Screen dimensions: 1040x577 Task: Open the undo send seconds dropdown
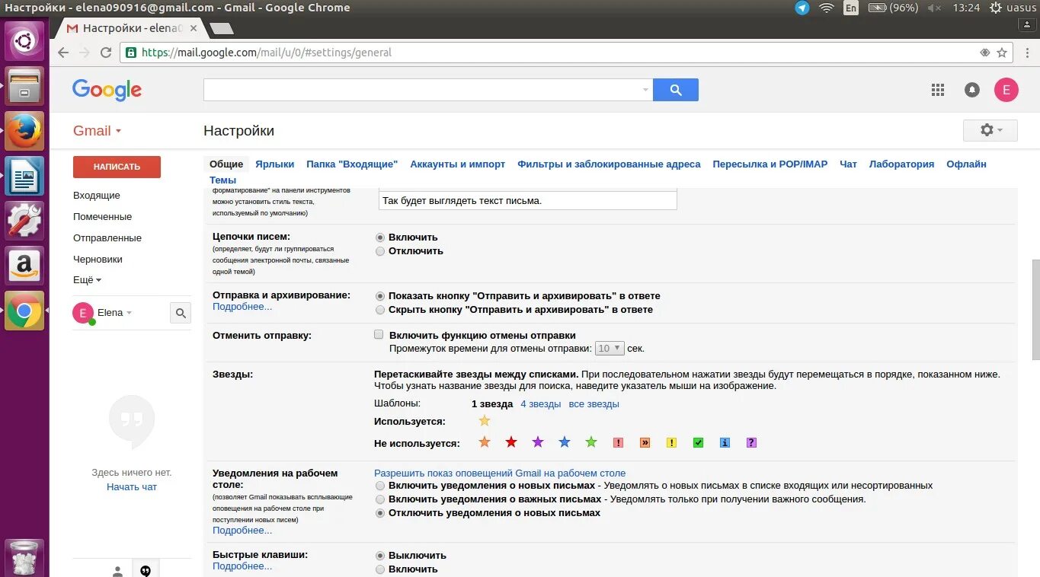pos(610,348)
